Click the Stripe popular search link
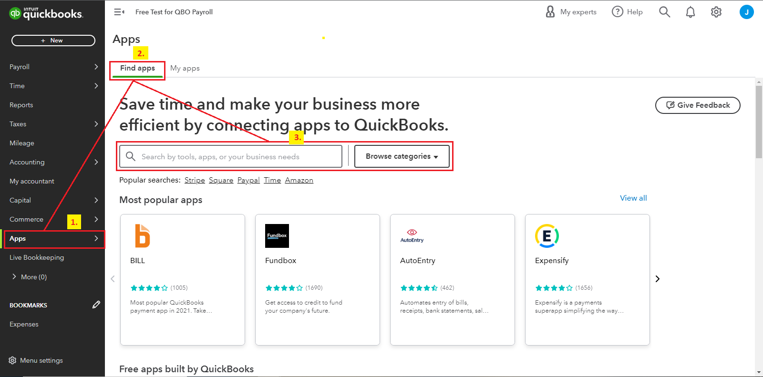The image size is (763, 377). pyautogui.click(x=195, y=180)
